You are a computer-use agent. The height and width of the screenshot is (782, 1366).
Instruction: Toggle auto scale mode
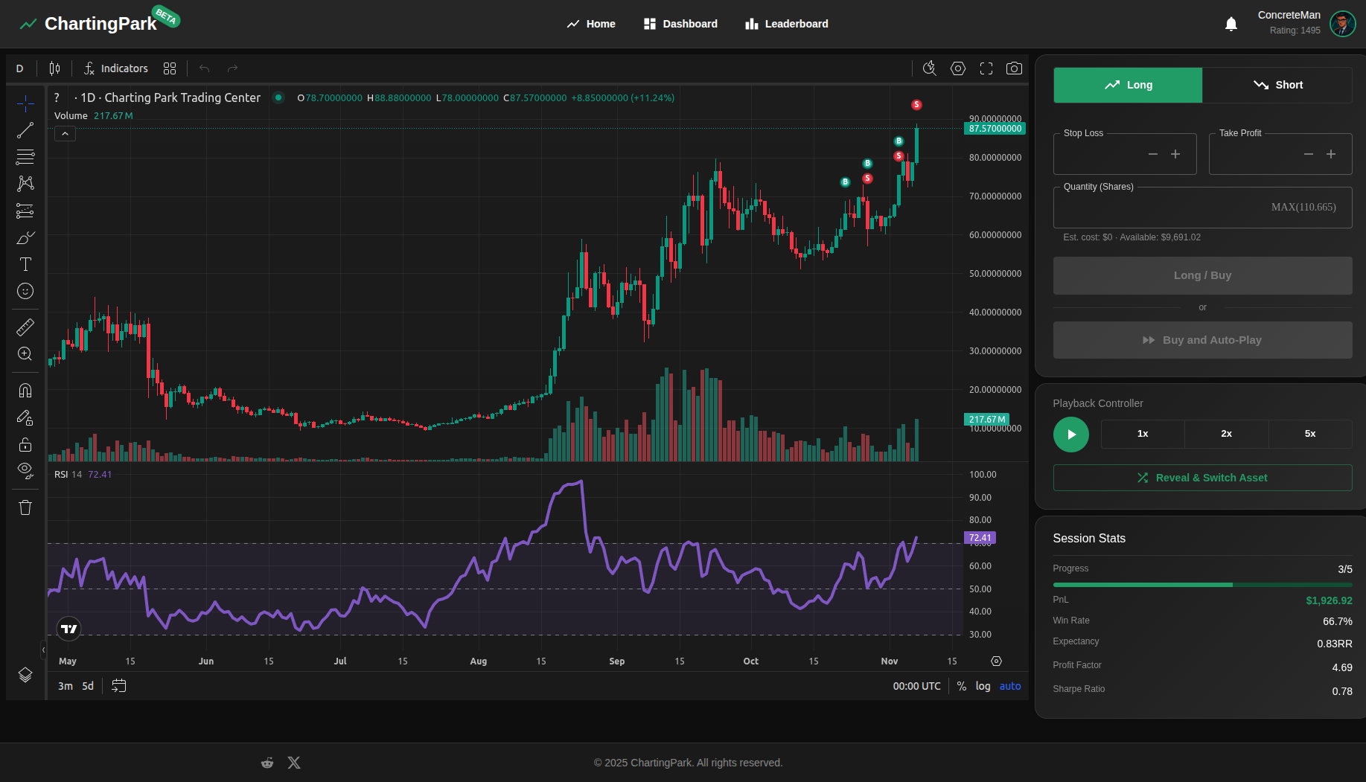(x=1010, y=686)
